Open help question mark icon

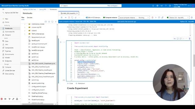tap(166, 6)
